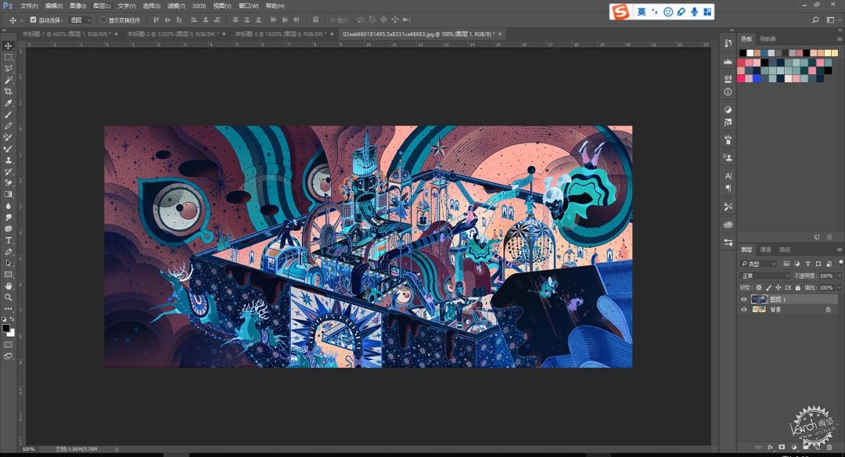845x457 pixels.
Task: Open the 文件(F) menu
Action: [x=29, y=6]
